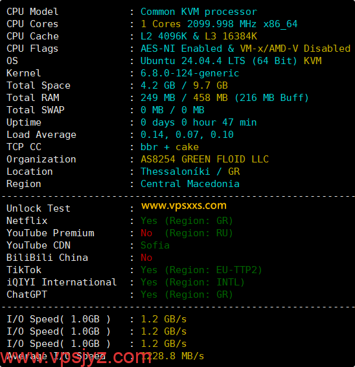Click the www.vpsxxs.com watermark link
355x367 pixels.
pos(184,205)
